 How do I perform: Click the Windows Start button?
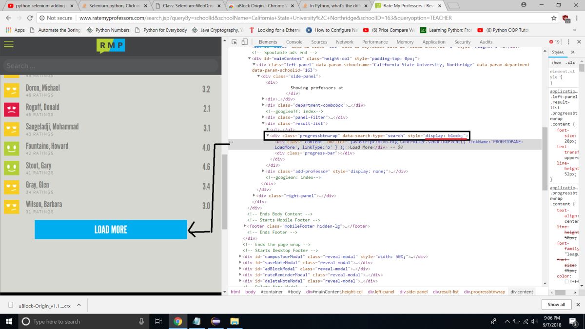[9, 321]
